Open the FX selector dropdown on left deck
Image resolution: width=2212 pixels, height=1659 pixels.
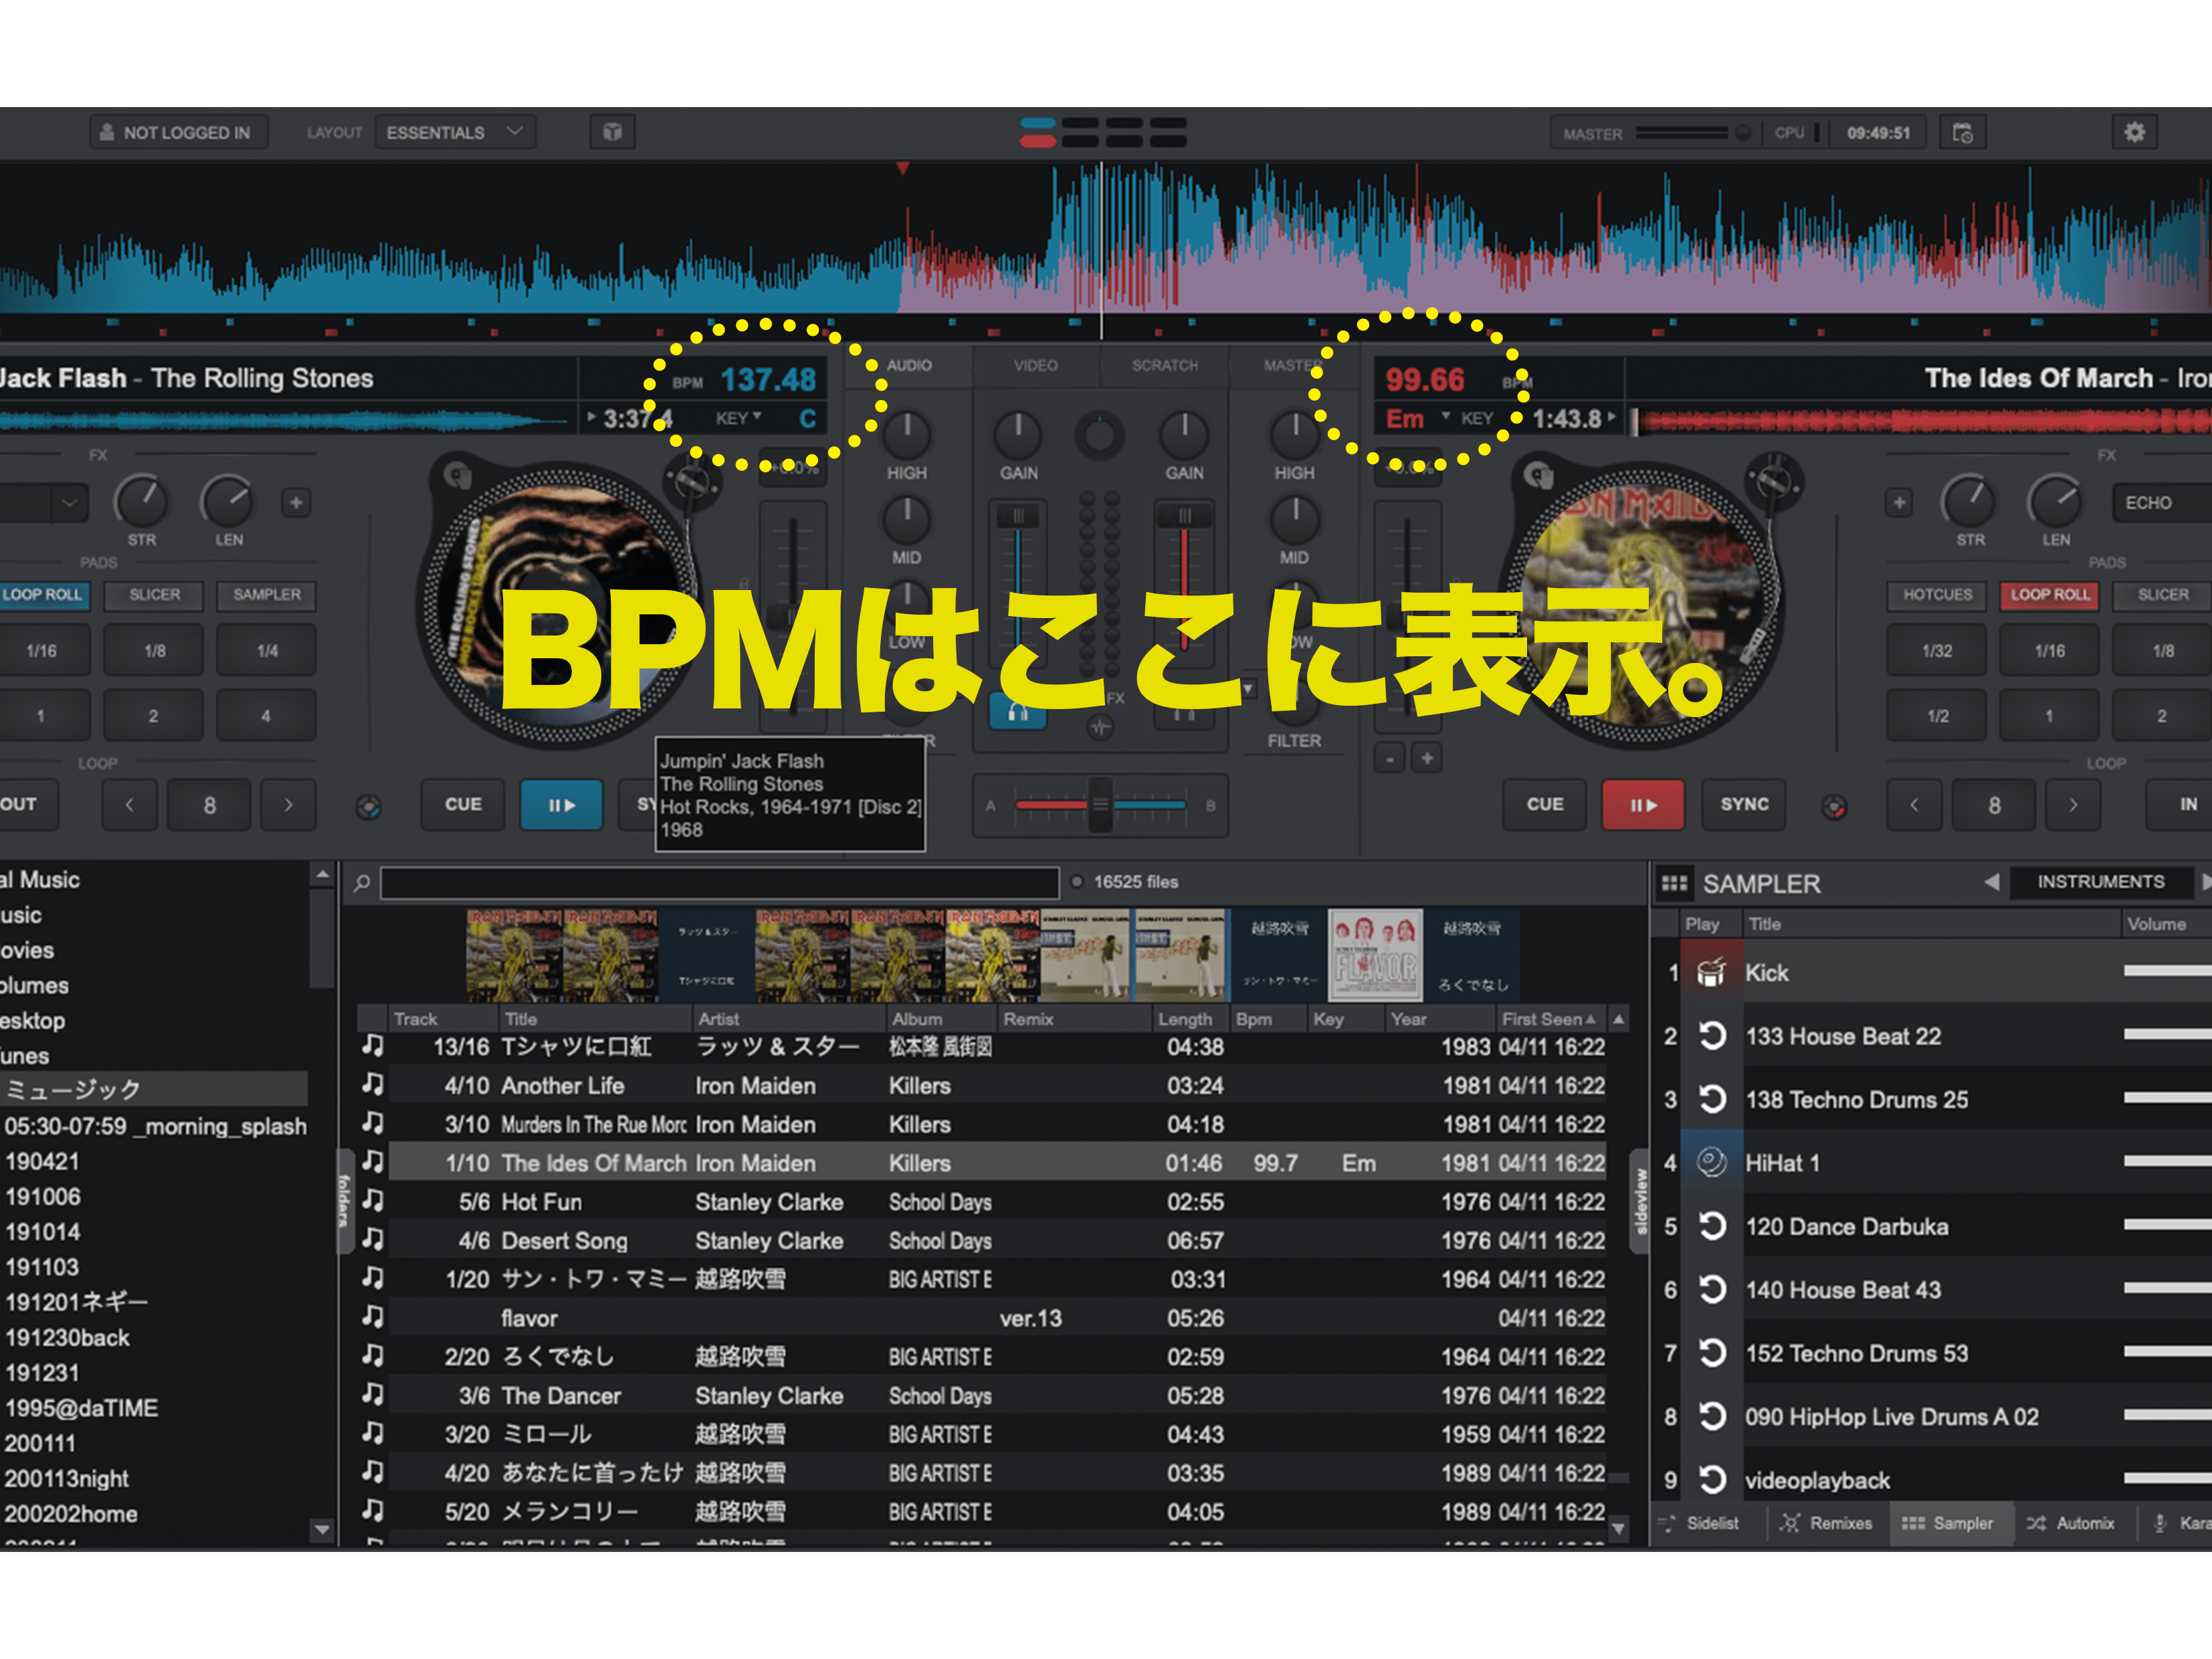point(68,502)
